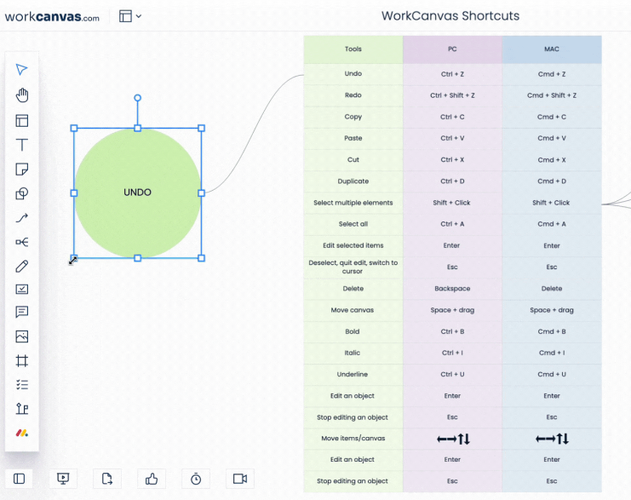This screenshot has height=500, width=631.
Task: Open the upload tool
Action: [22, 409]
